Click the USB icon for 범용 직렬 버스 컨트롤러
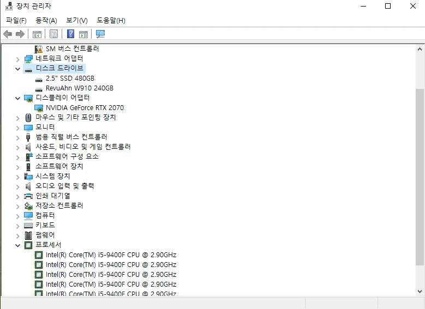 [28, 137]
